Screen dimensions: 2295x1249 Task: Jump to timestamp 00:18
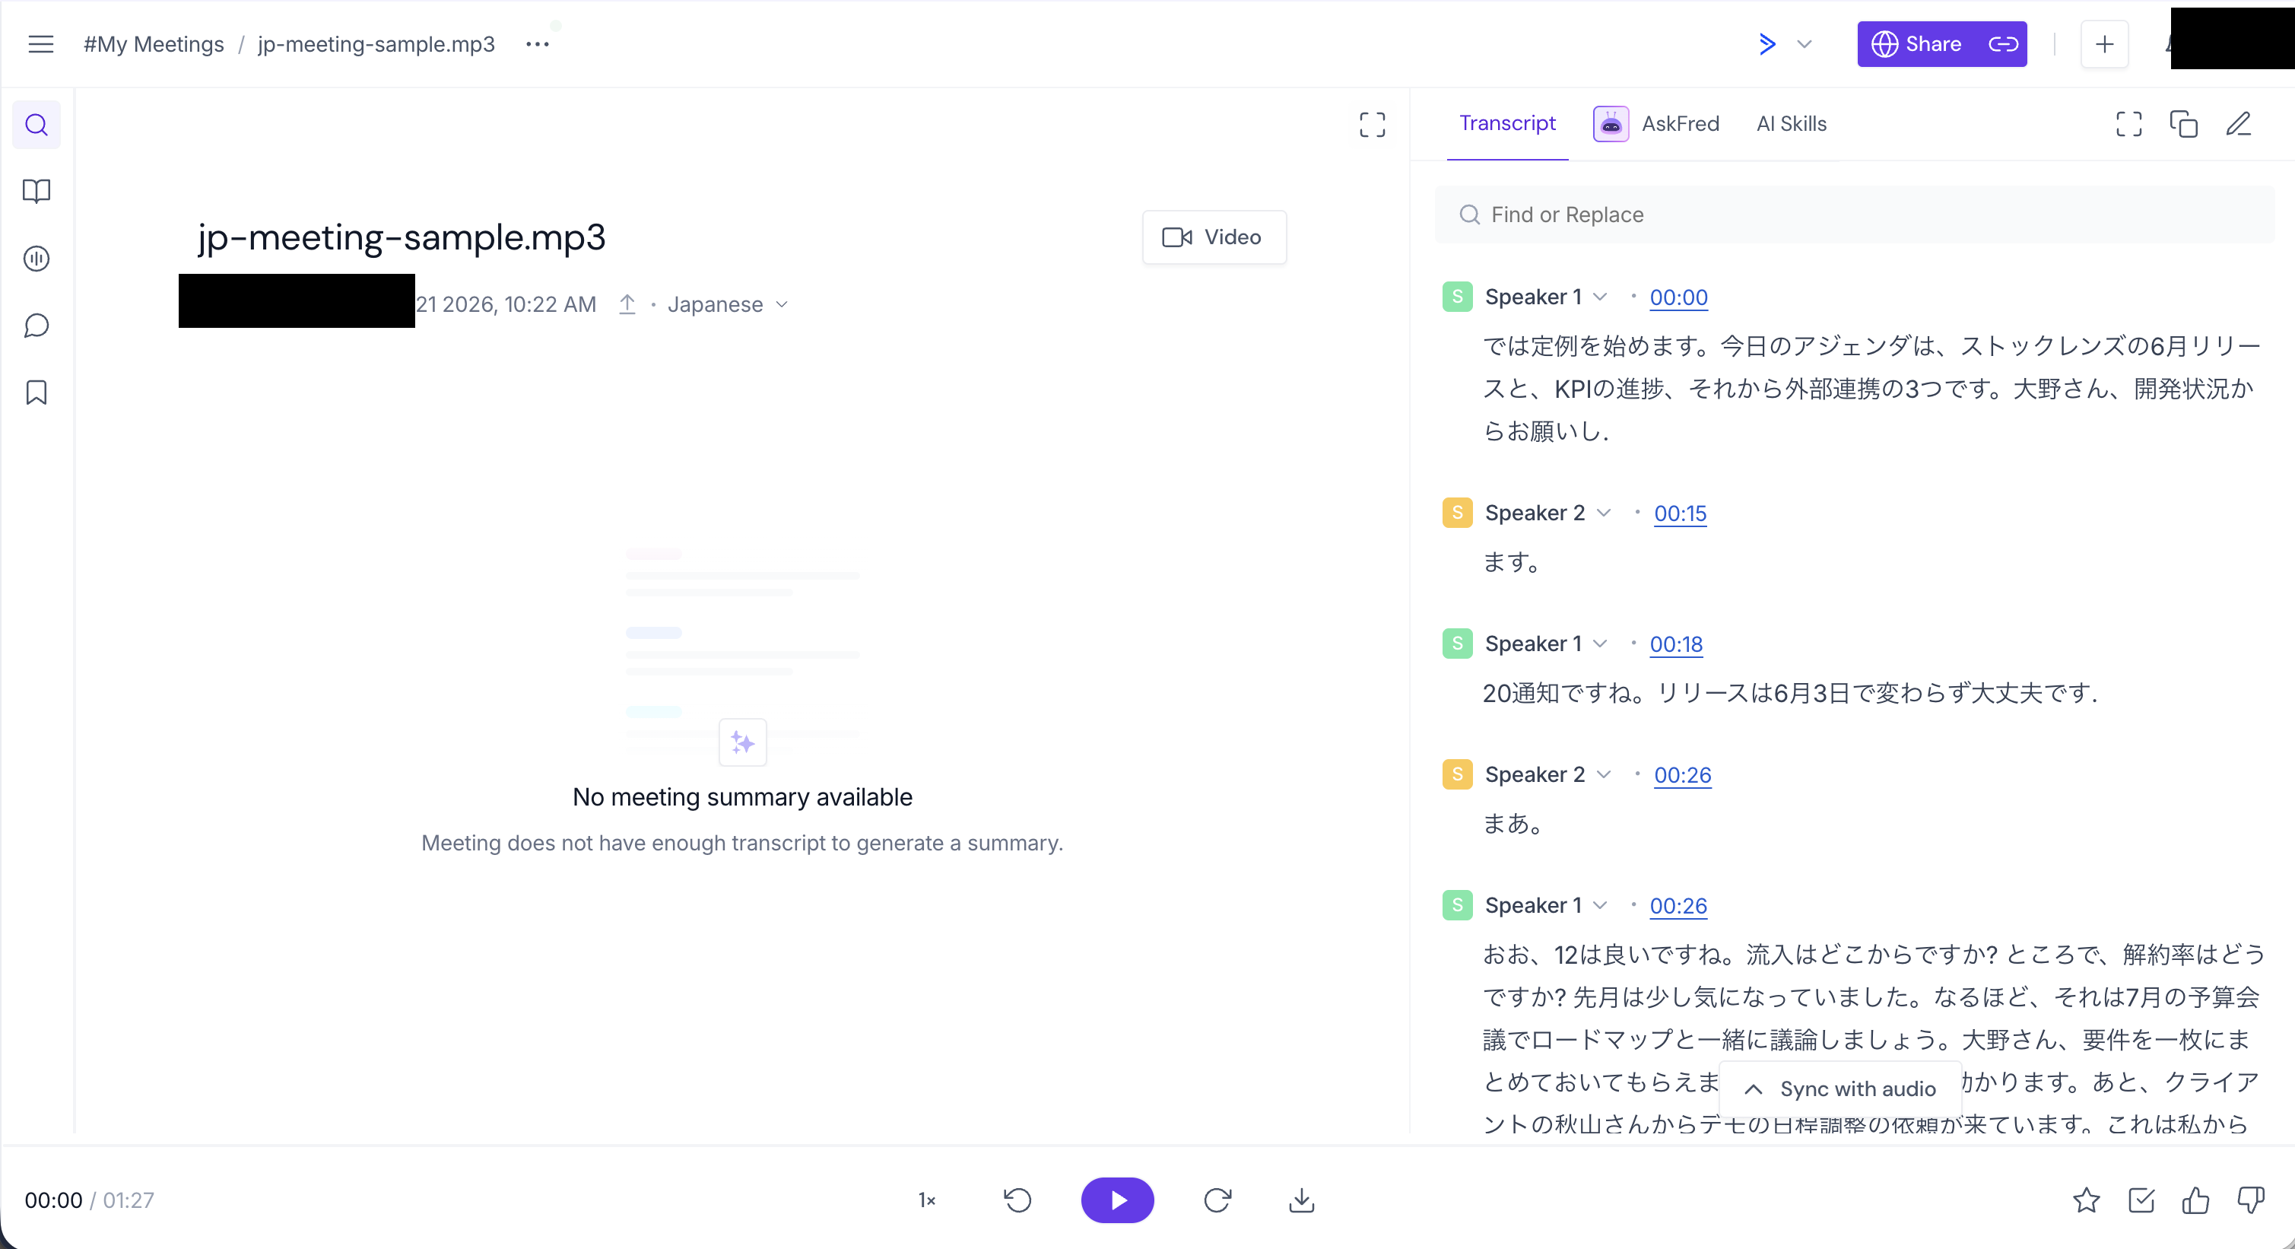1676,644
